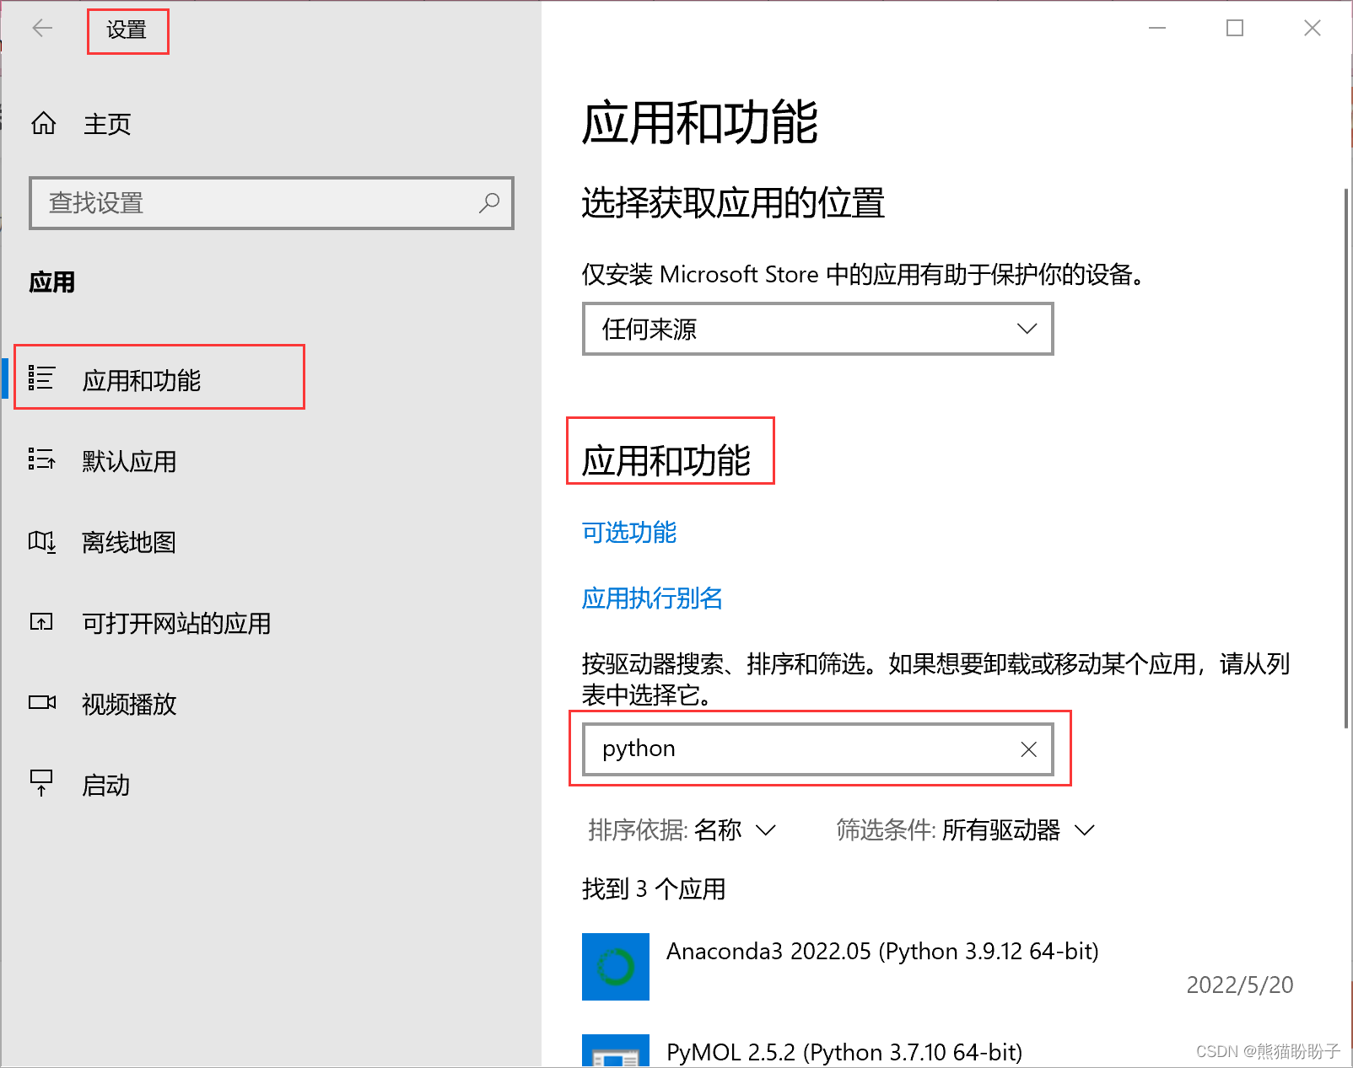Image resolution: width=1353 pixels, height=1068 pixels.
Task: Click the magnifier icon in 查找设置
Action: pos(489,203)
